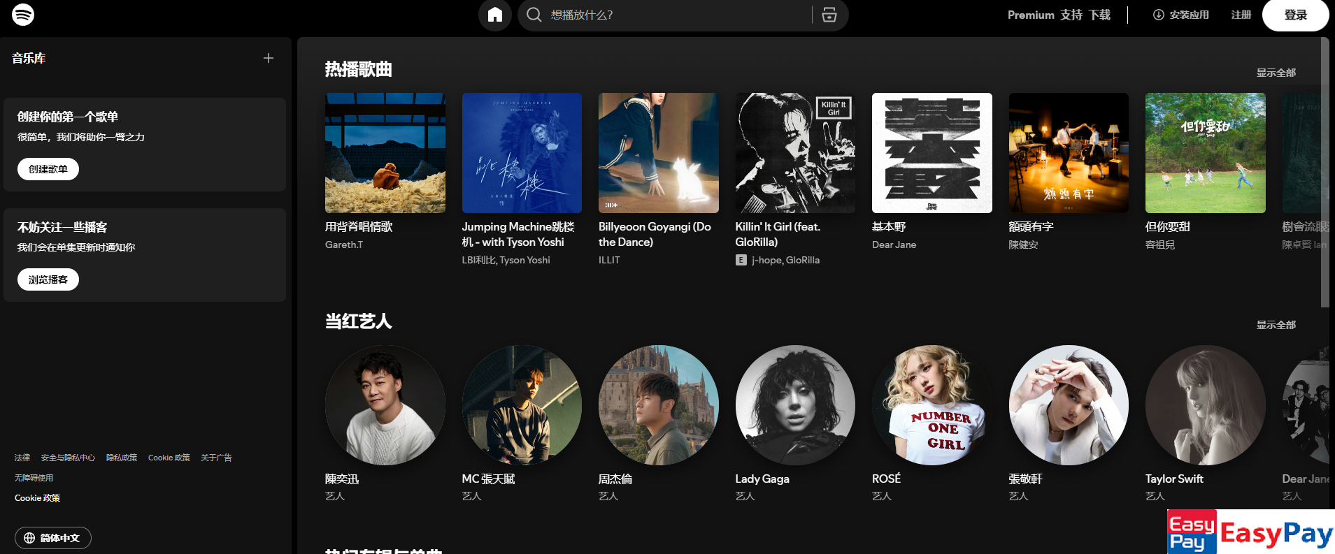Viewport: 1335px width, 554px height.
Task: Open the white Cookie 政策 link above 简体中文
Action: click(38, 498)
